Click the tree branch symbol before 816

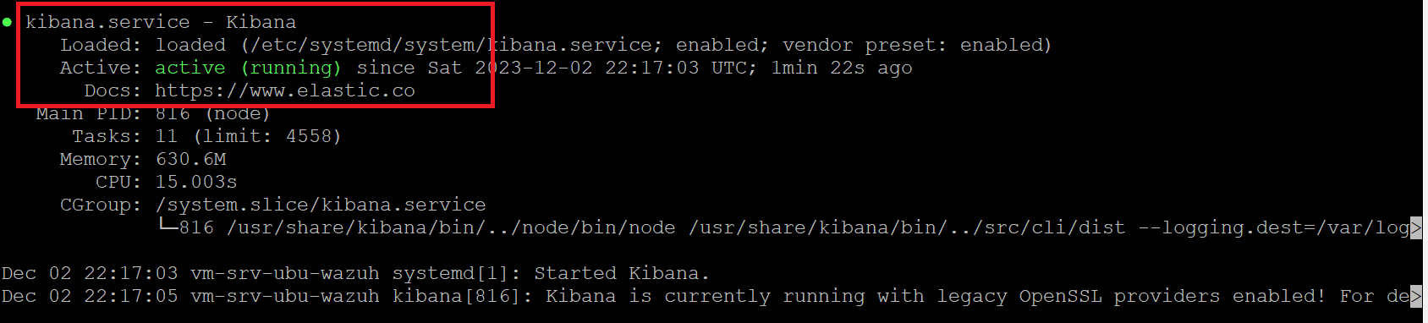168,227
